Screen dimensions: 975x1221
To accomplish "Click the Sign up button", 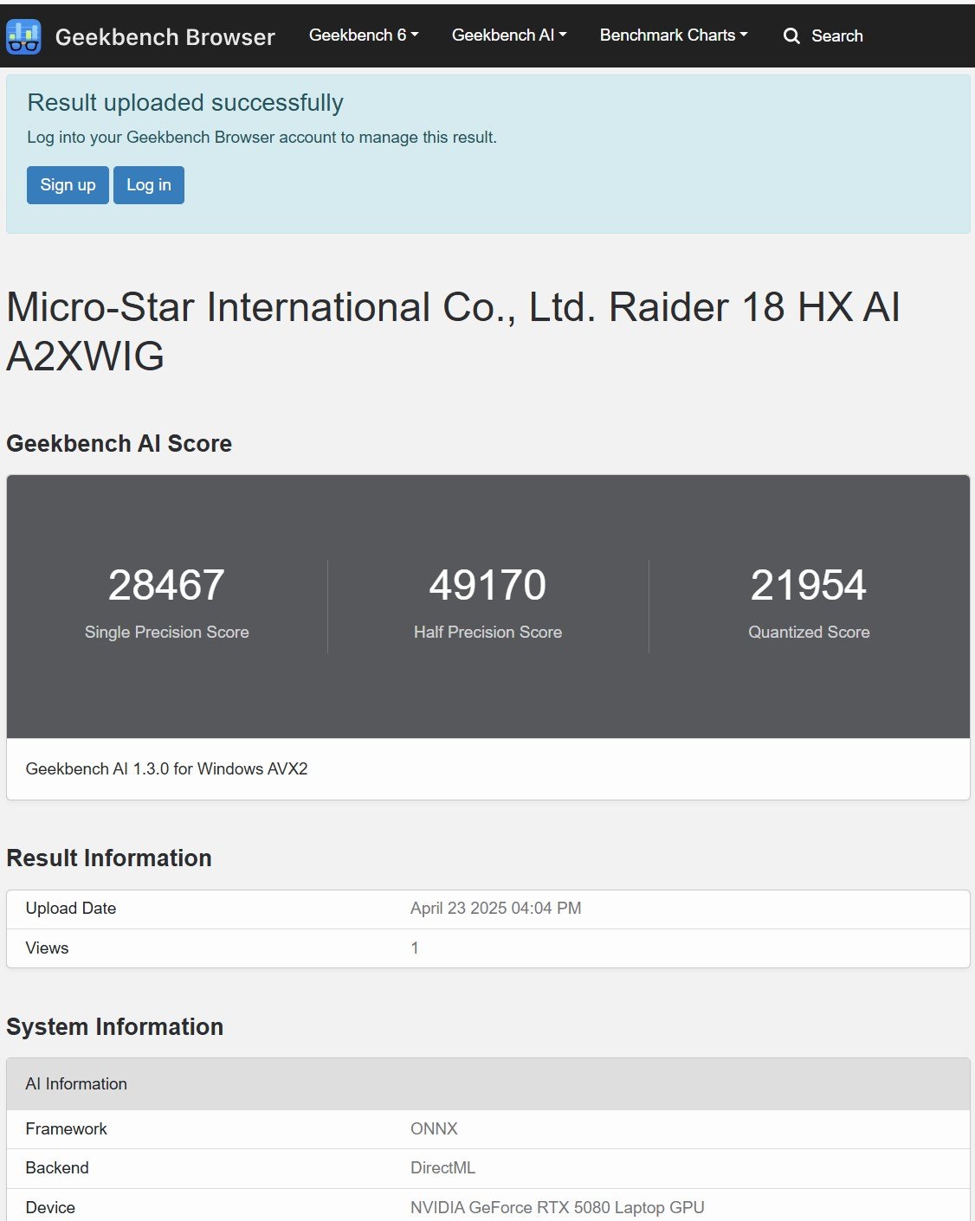I will click(68, 185).
